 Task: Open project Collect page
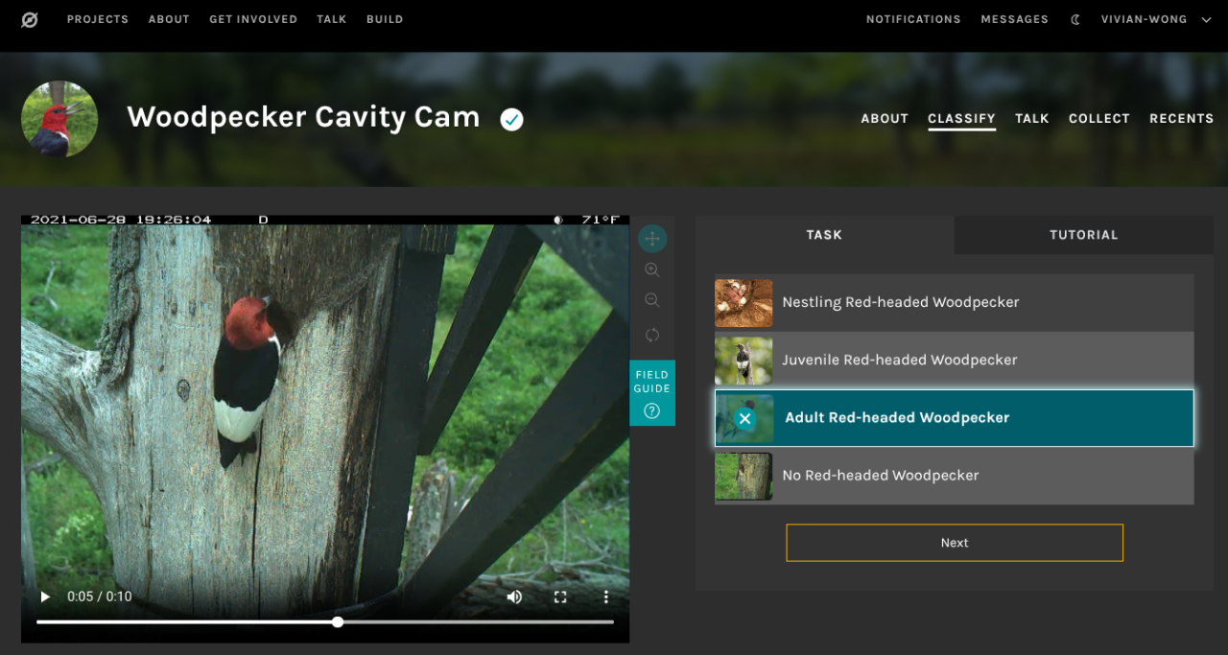coord(1099,119)
